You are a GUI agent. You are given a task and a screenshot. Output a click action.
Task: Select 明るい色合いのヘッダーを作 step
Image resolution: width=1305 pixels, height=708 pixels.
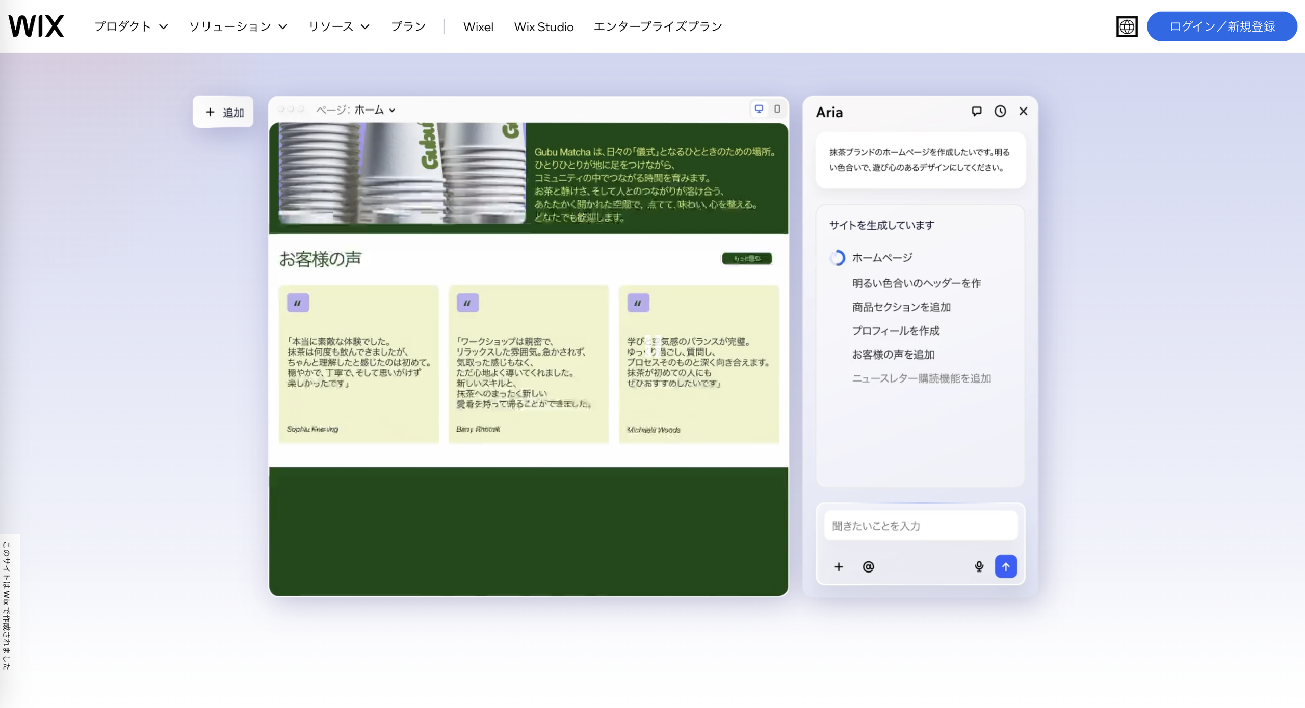[x=916, y=283]
